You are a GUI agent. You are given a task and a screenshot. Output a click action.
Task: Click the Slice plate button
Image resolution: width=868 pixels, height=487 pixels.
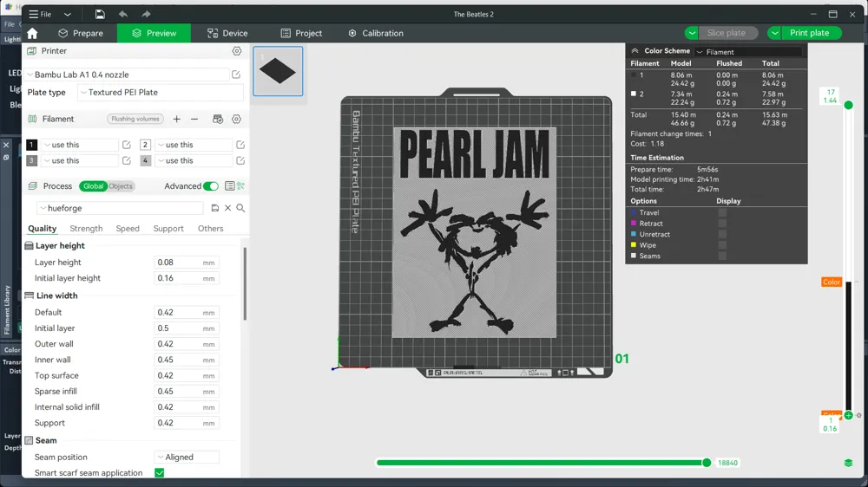coord(727,33)
